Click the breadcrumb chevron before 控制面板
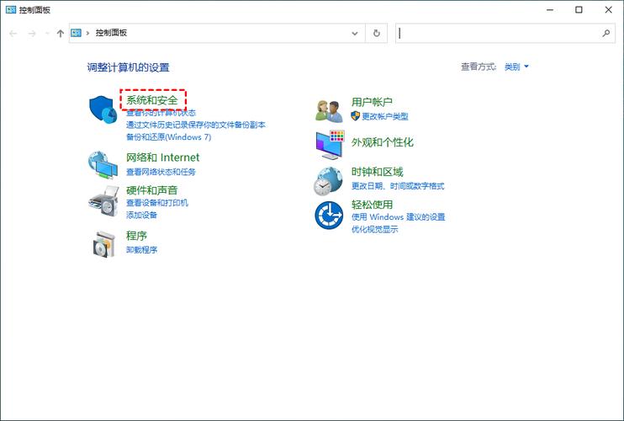The width and height of the screenshot is (624, 421). coord(87,33)
